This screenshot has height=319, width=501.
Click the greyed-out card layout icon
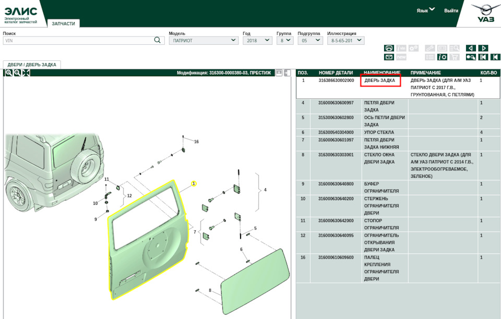(442, 48)
